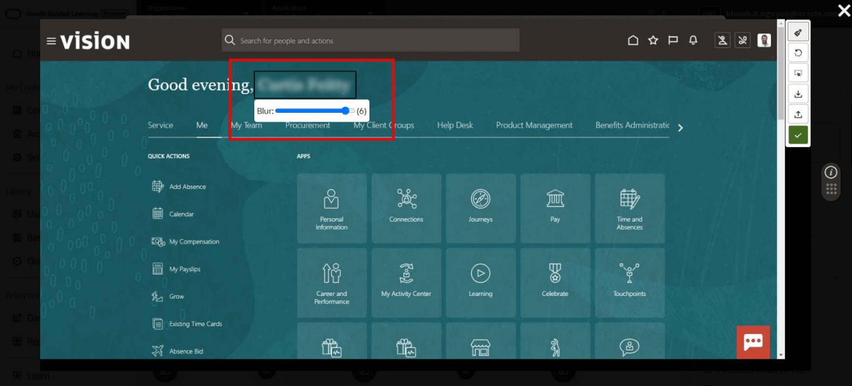Open My Payslips quick action
Viewport: 852px width, 386px height.
pos(176,268)
